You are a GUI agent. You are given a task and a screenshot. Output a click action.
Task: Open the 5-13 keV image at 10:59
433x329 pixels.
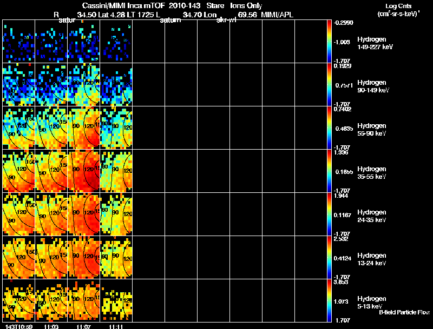(19, 300)
